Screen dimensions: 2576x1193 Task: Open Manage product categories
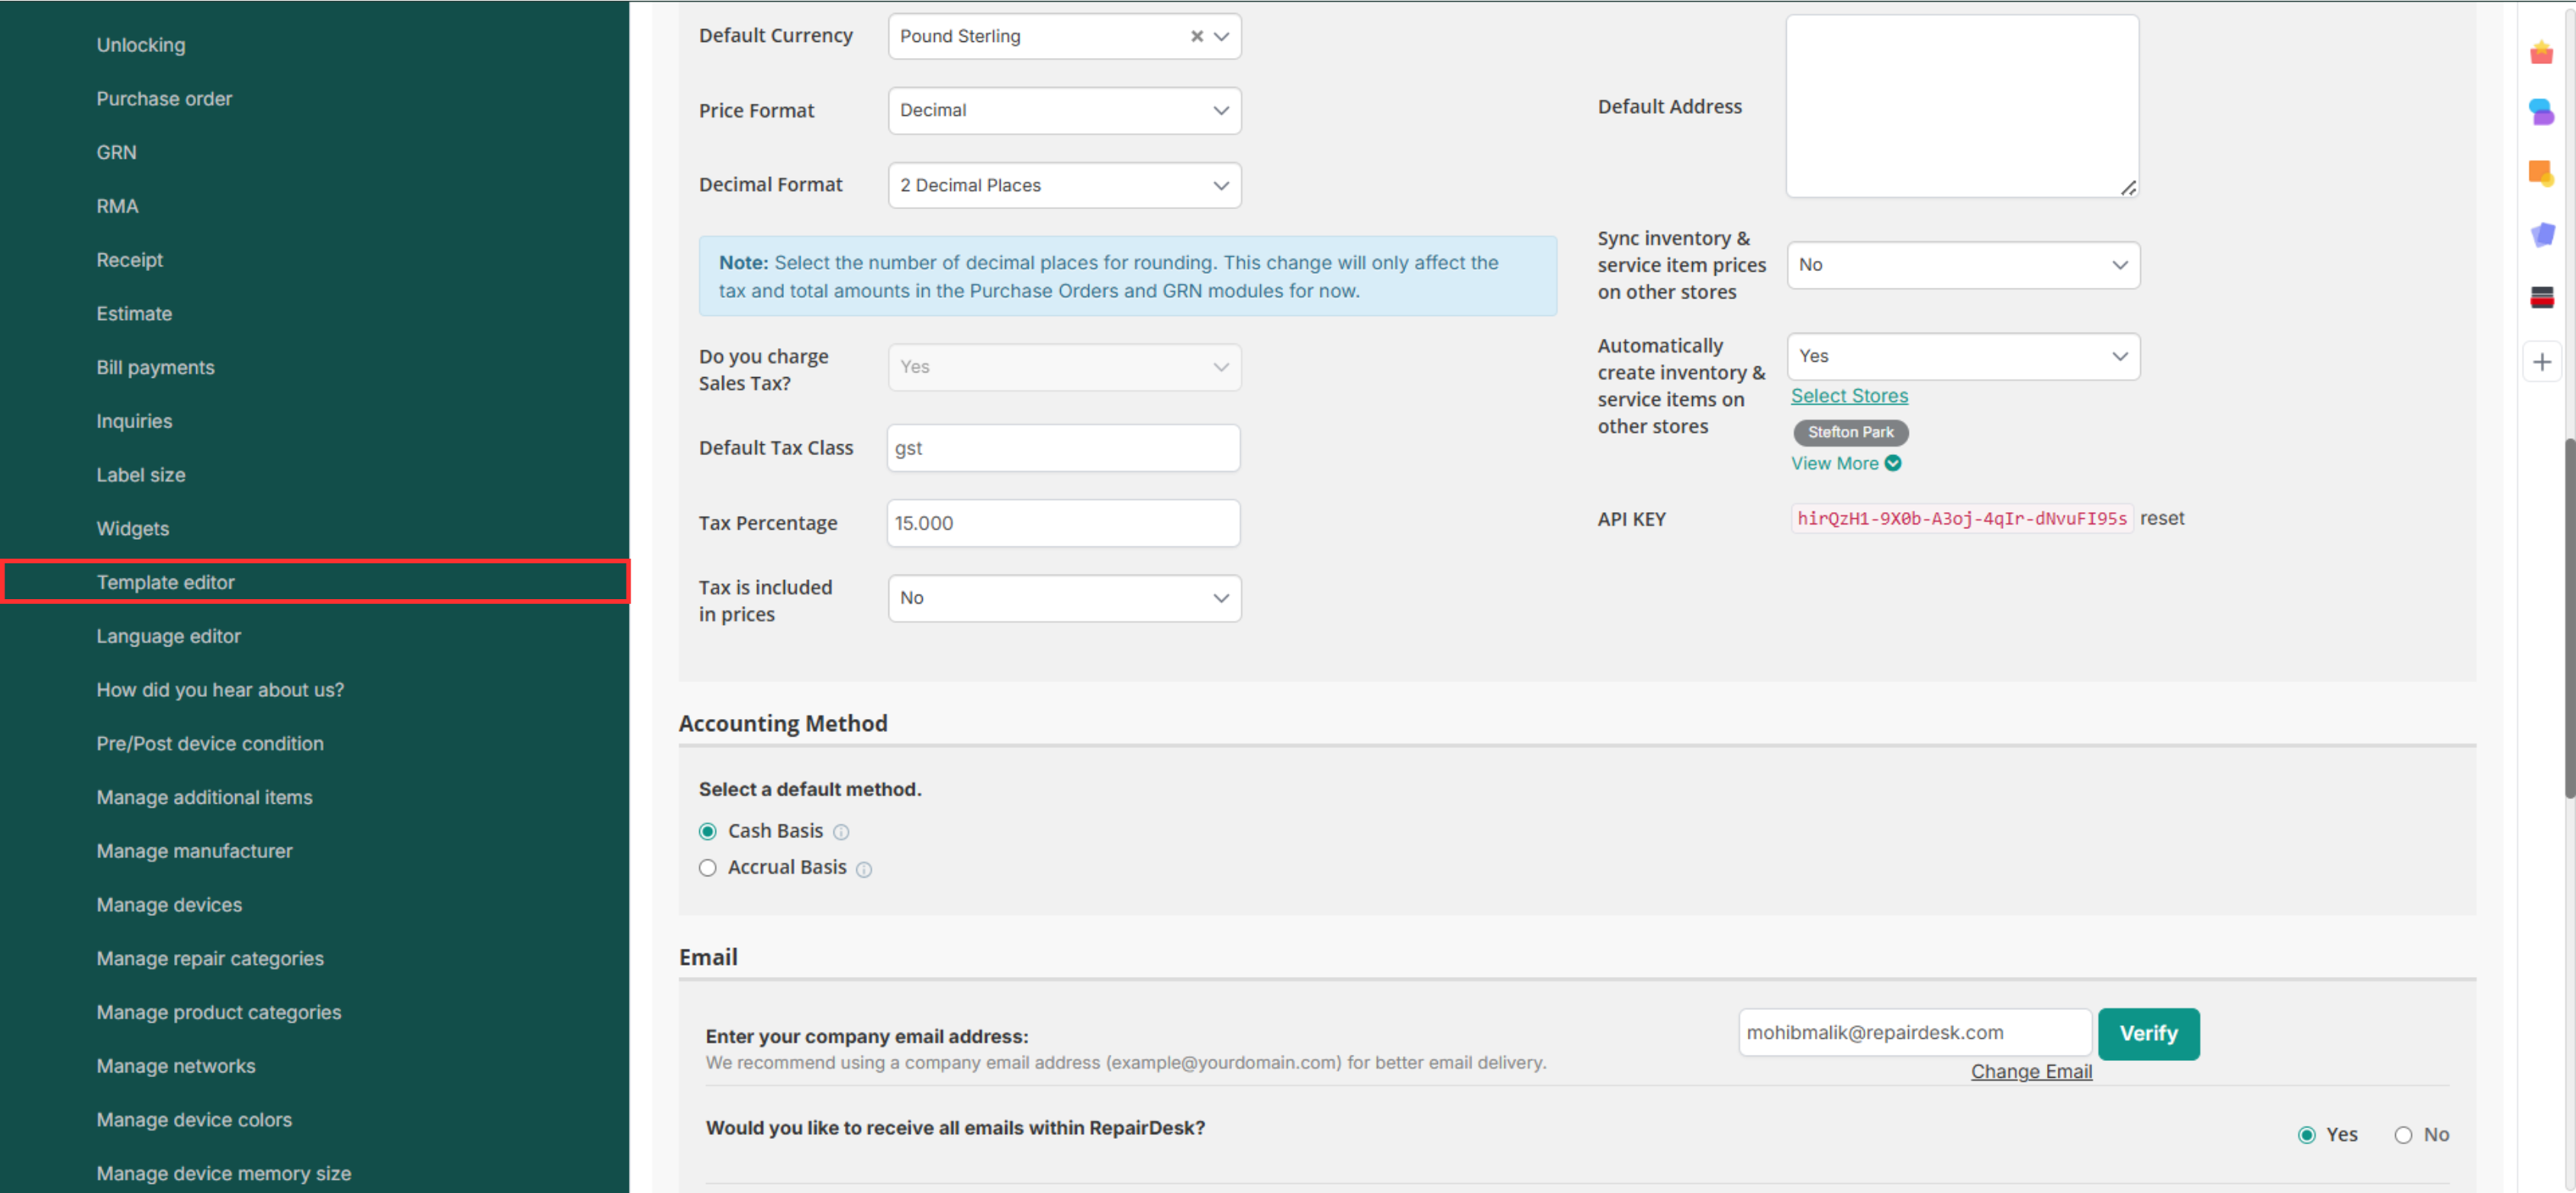click(219, 1012)
